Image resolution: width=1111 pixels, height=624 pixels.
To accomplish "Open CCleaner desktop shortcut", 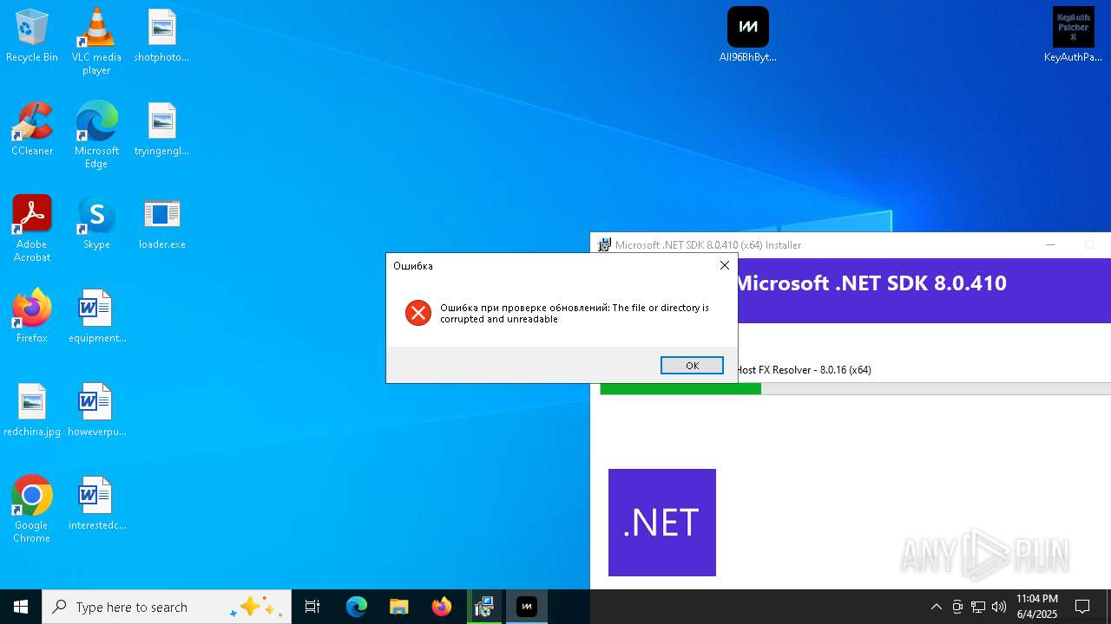I will click(32, 130).
